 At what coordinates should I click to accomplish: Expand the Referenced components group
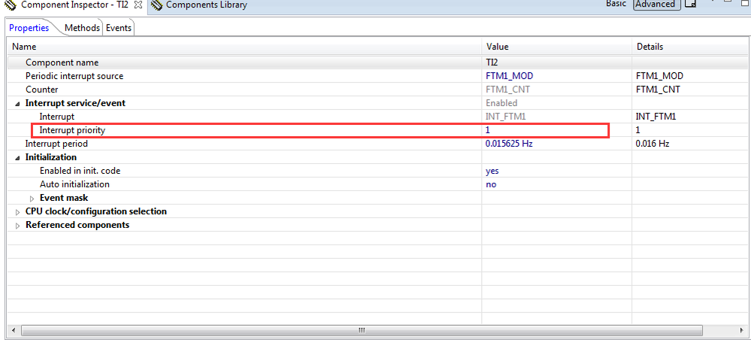coord(18,226)
